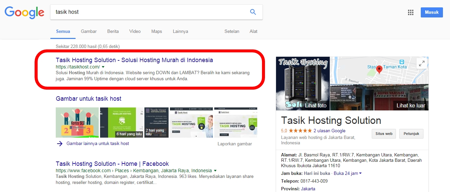Click the Jakarta province link
450x192 pixels.
click(x=308, y=189)
